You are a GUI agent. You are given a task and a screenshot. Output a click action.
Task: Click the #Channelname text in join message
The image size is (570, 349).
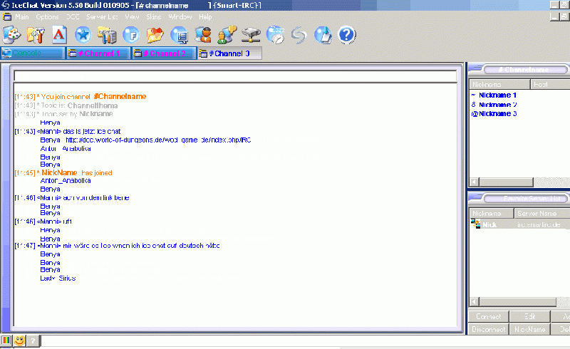coord(120,96)
